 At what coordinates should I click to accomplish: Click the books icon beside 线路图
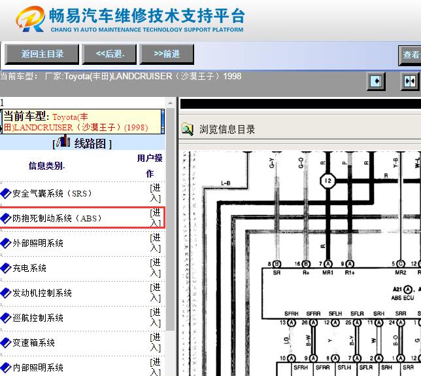(x=63, y=141)
